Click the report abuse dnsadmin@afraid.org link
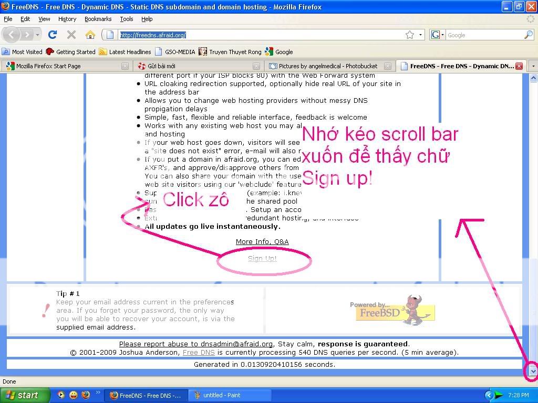Screen dimensions: 538x403 (x=196, y=344)
